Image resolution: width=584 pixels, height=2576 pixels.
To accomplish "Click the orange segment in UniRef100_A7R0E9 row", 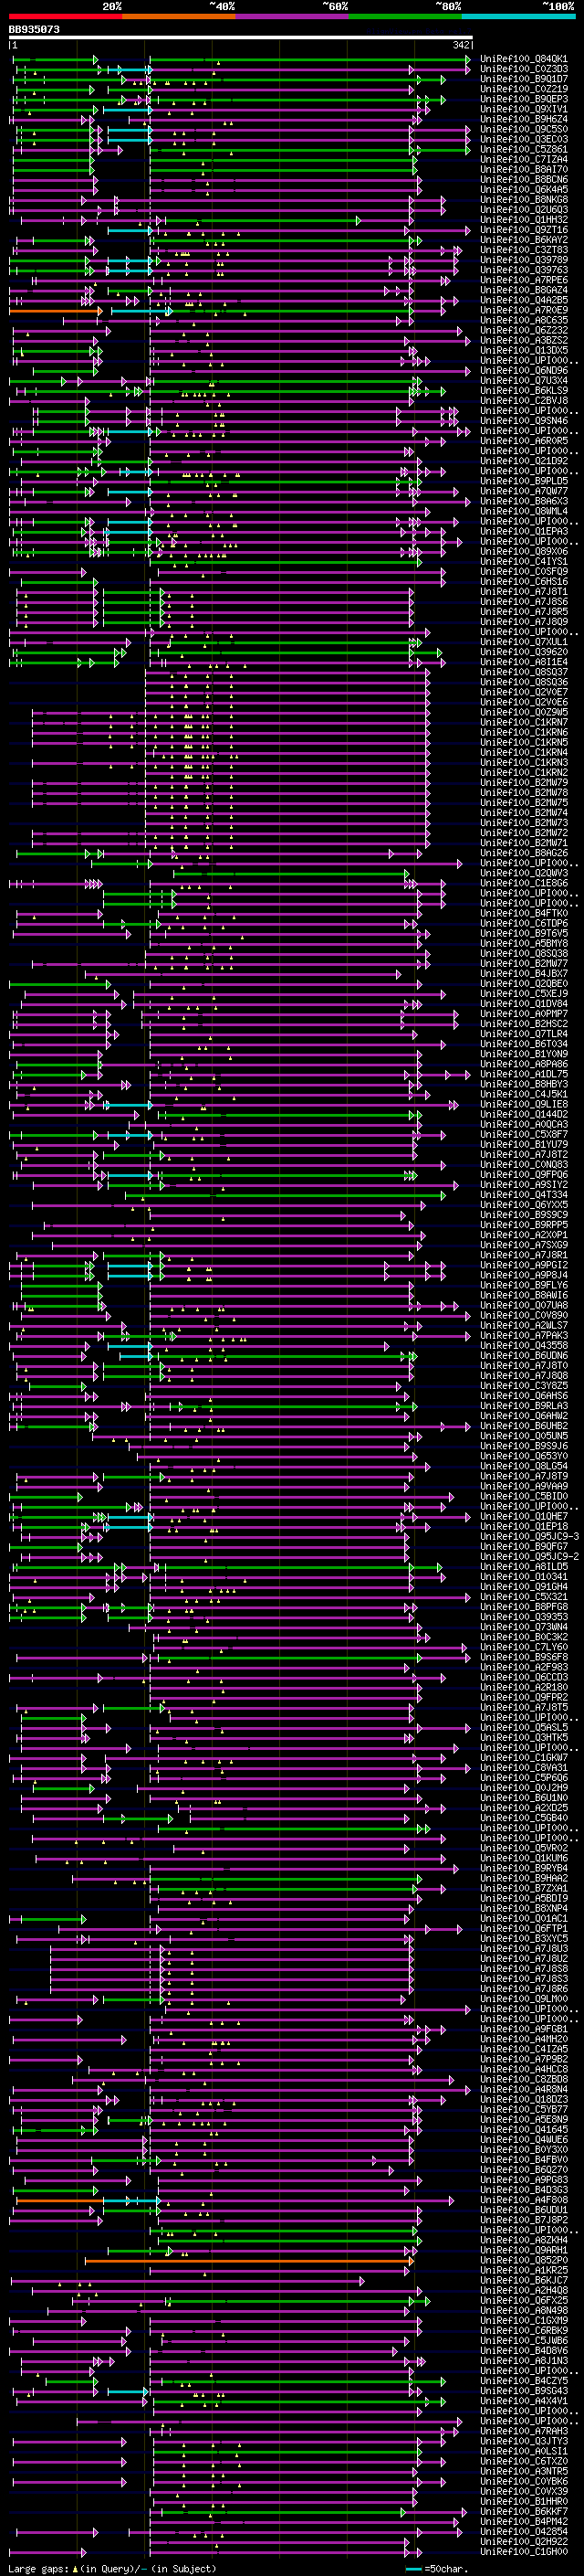I will pos(55,311).
